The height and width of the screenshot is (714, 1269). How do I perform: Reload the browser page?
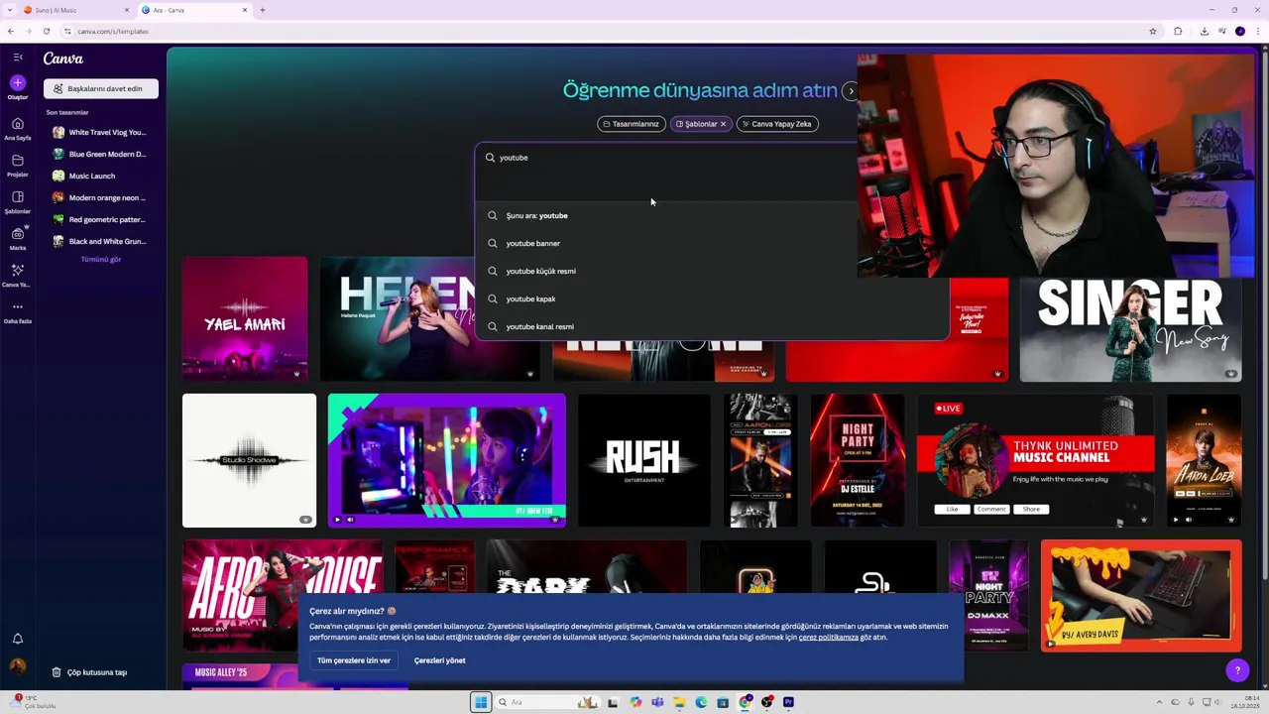[46, 31]
